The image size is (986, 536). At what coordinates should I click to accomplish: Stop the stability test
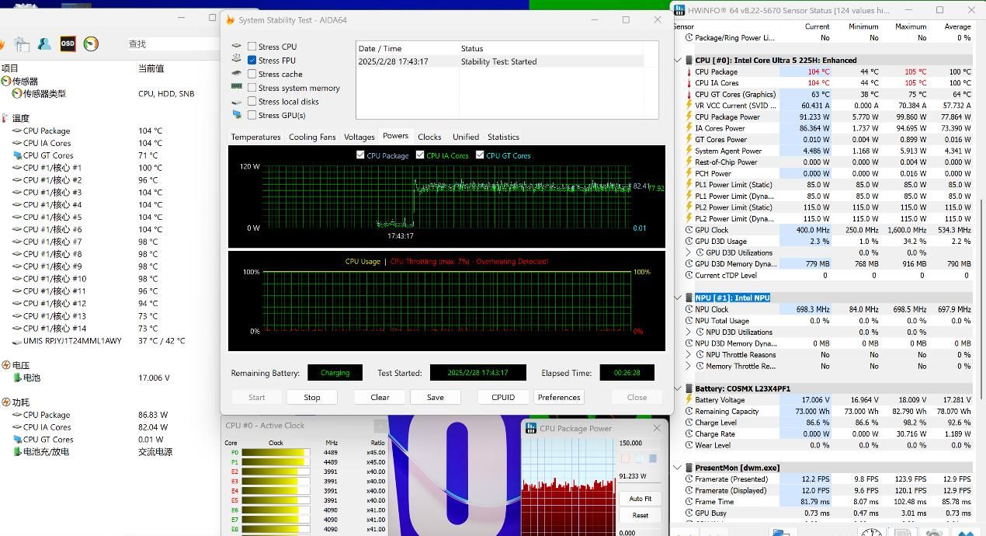312,397
